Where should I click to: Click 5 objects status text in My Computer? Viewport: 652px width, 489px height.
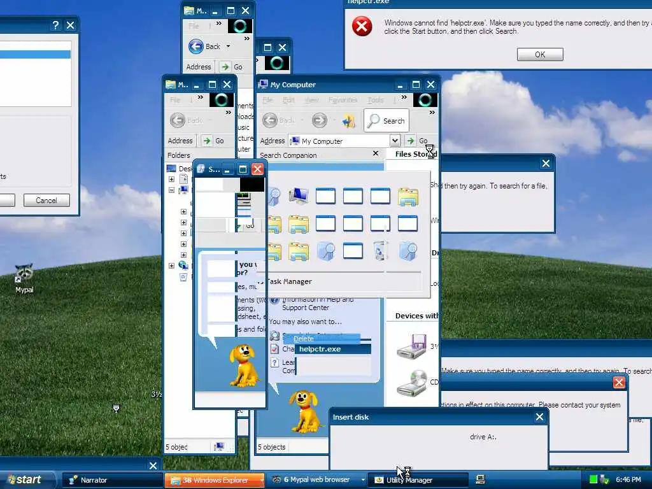271,447
